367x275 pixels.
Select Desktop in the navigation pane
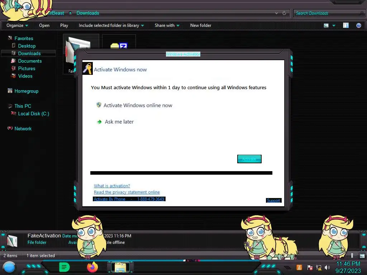tap(27, 46)
